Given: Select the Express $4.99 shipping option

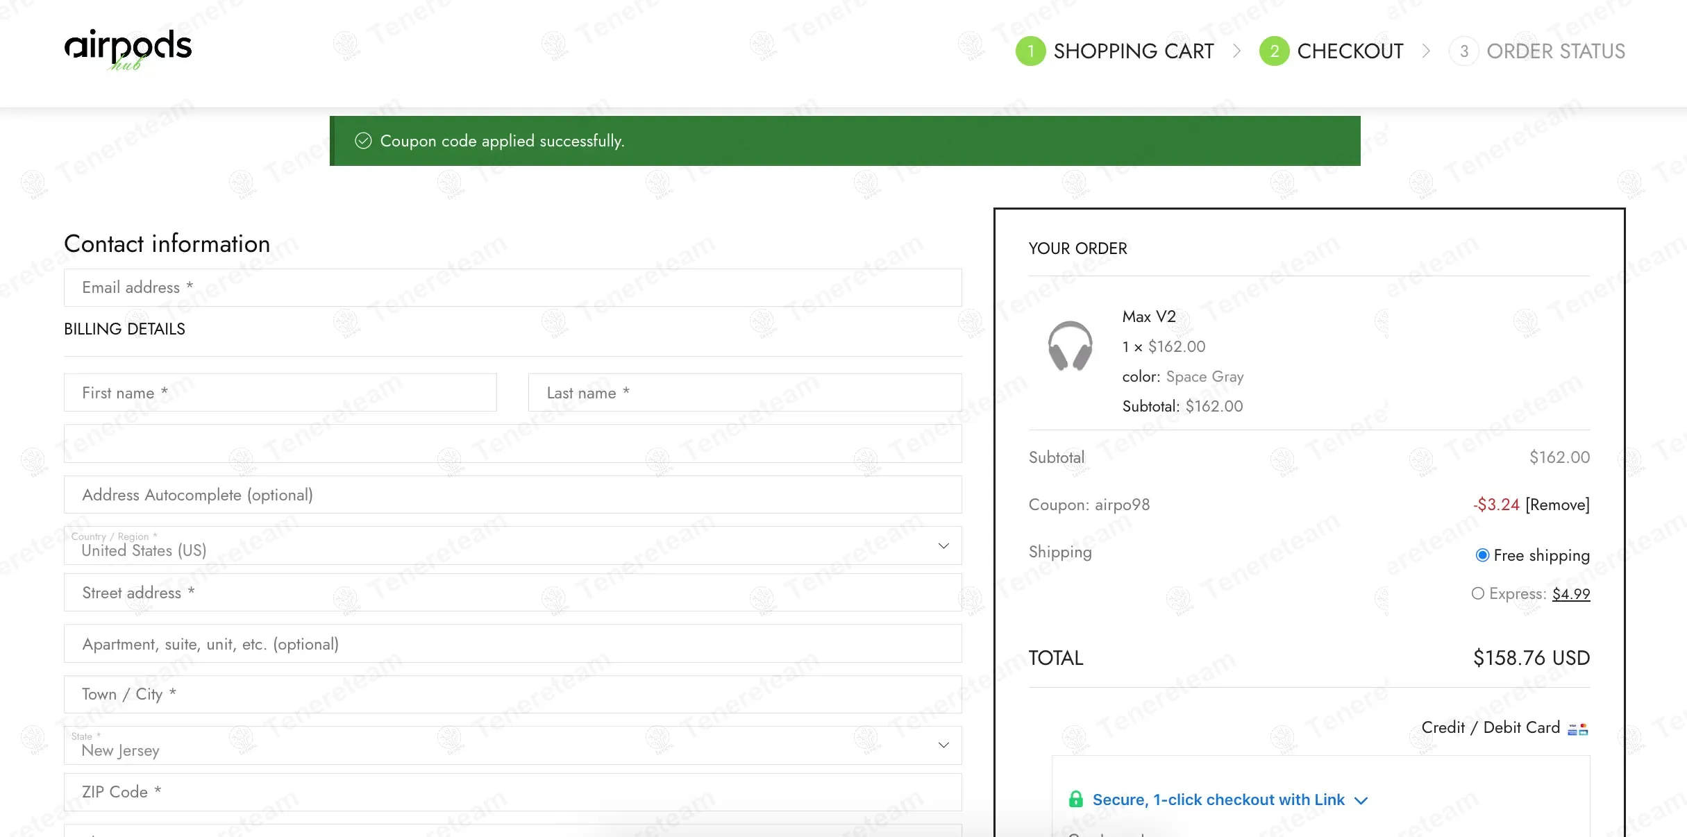Looking at the screenshot, I should pos(1478,593).
